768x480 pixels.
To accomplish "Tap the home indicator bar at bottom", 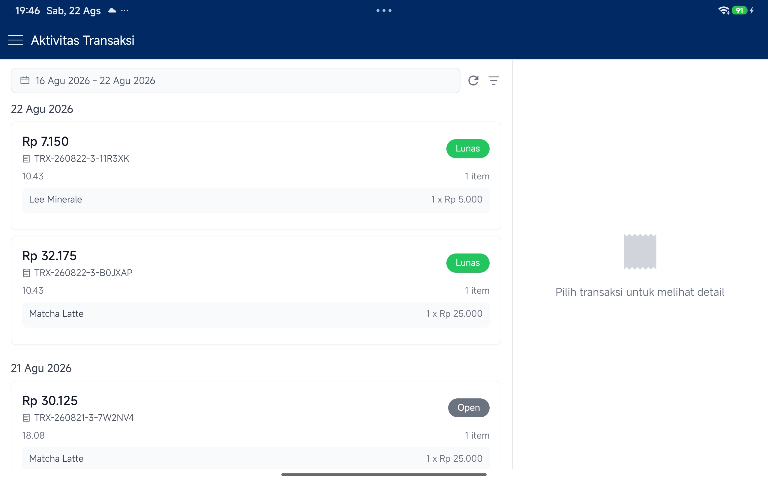I will pyautogui.click(x=384, y=474).
